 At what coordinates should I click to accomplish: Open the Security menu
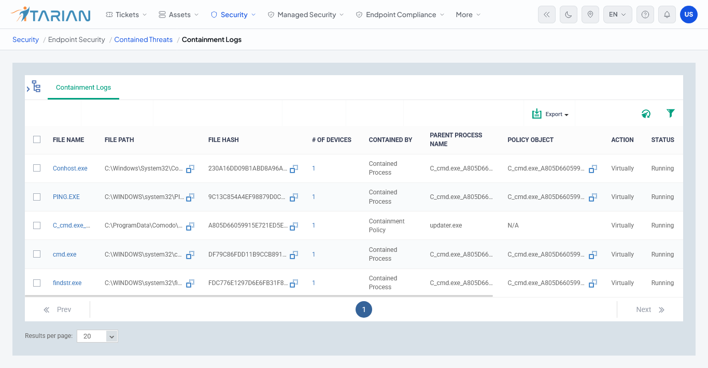233,15
